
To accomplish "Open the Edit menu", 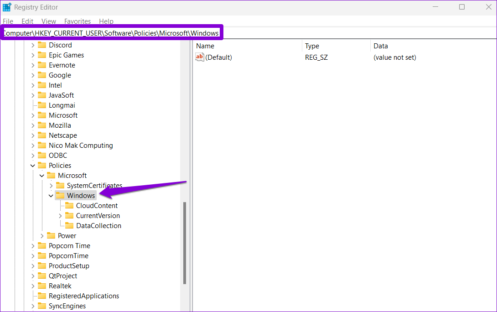I will point(27,21).
